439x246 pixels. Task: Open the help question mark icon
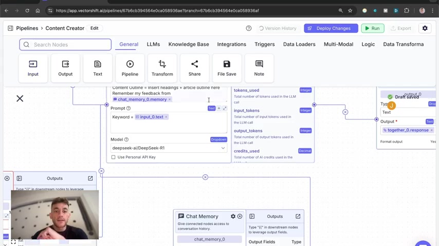click(x=249, y=28)
